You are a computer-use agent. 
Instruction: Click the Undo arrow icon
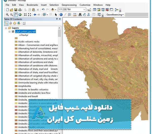[43, 10]
